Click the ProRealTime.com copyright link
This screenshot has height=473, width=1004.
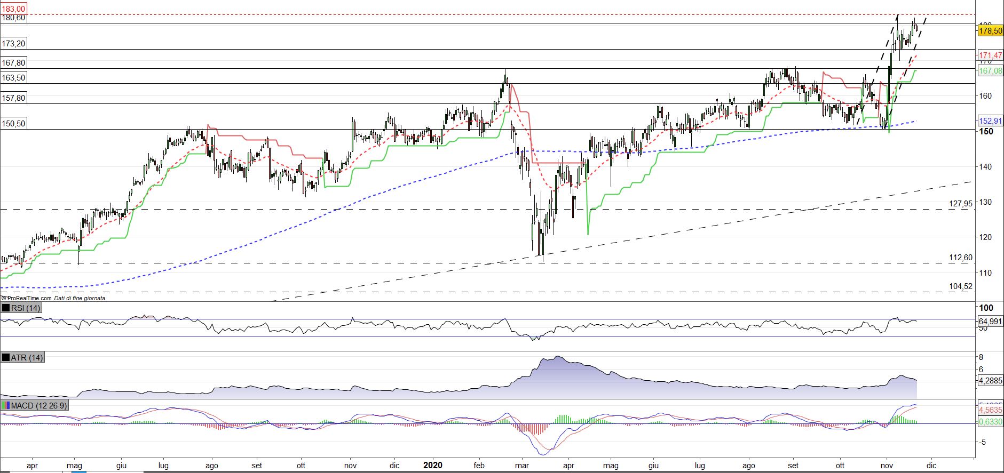[27, 299]
